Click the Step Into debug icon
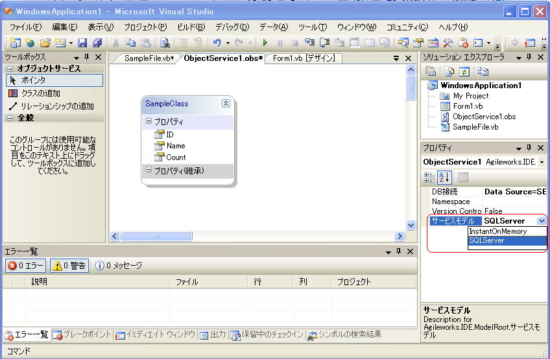Screen dimensions: 550x359 click(310, 43)
